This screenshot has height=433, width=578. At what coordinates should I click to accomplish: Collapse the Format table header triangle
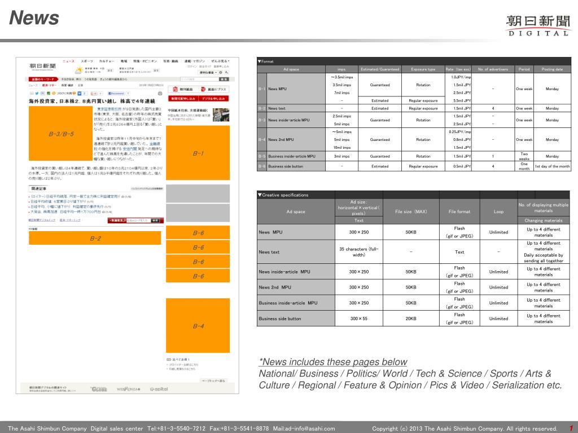[260, 61]
